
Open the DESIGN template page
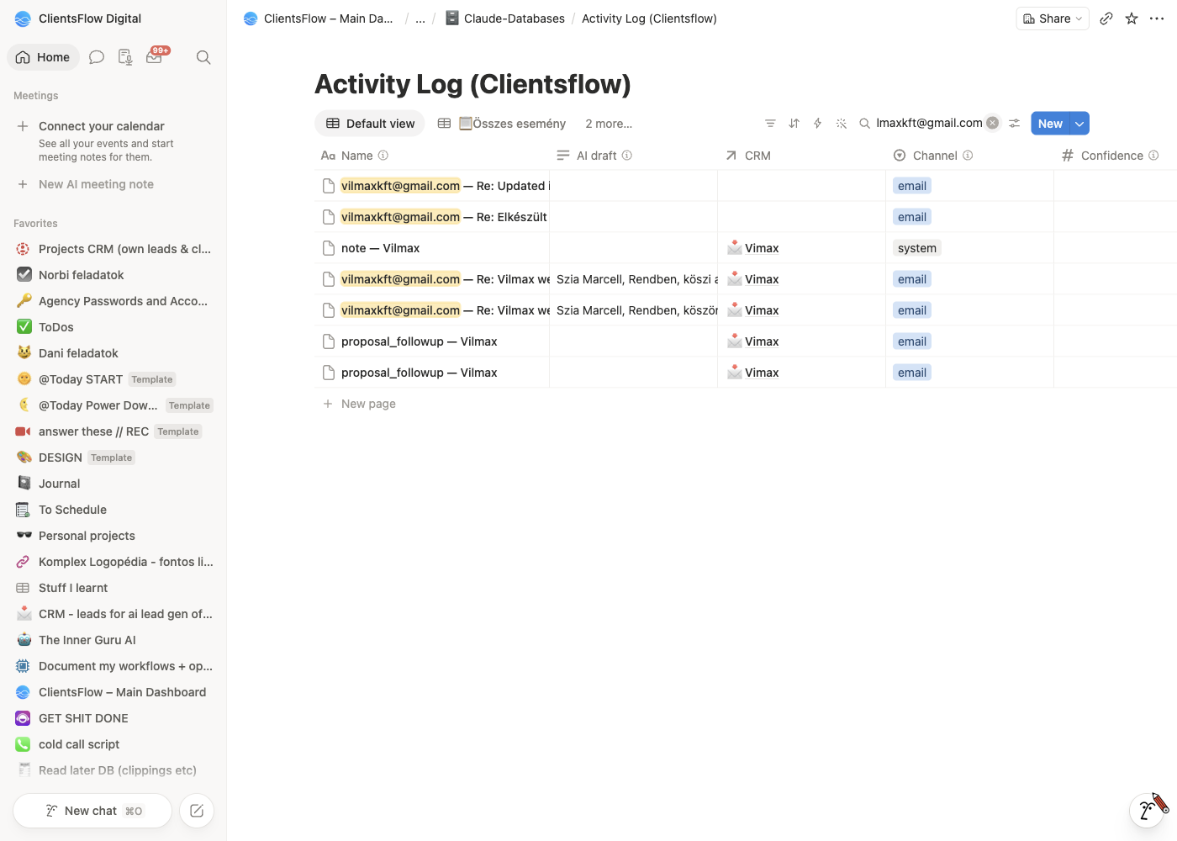[x=114, y=458]
